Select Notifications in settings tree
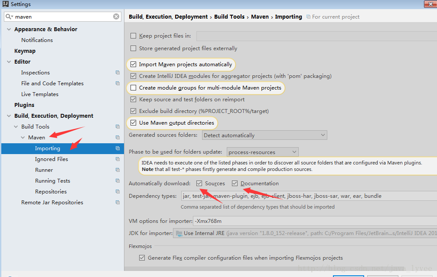The image size is (437, 277). pos(37,40)
